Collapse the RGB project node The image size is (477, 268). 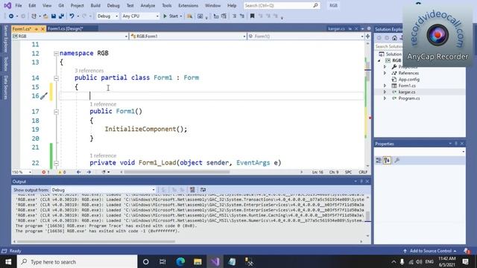[x=379, y=60]
